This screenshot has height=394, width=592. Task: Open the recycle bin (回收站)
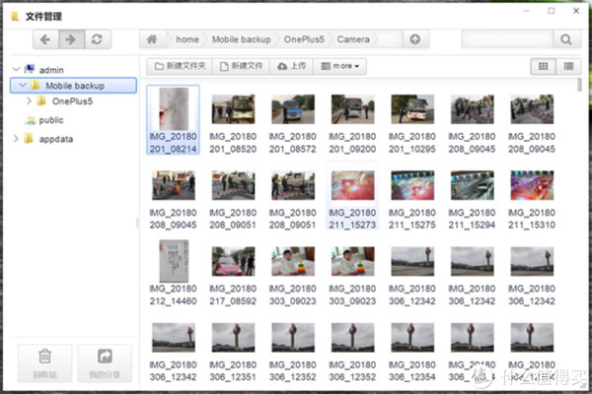click(44, 362)
